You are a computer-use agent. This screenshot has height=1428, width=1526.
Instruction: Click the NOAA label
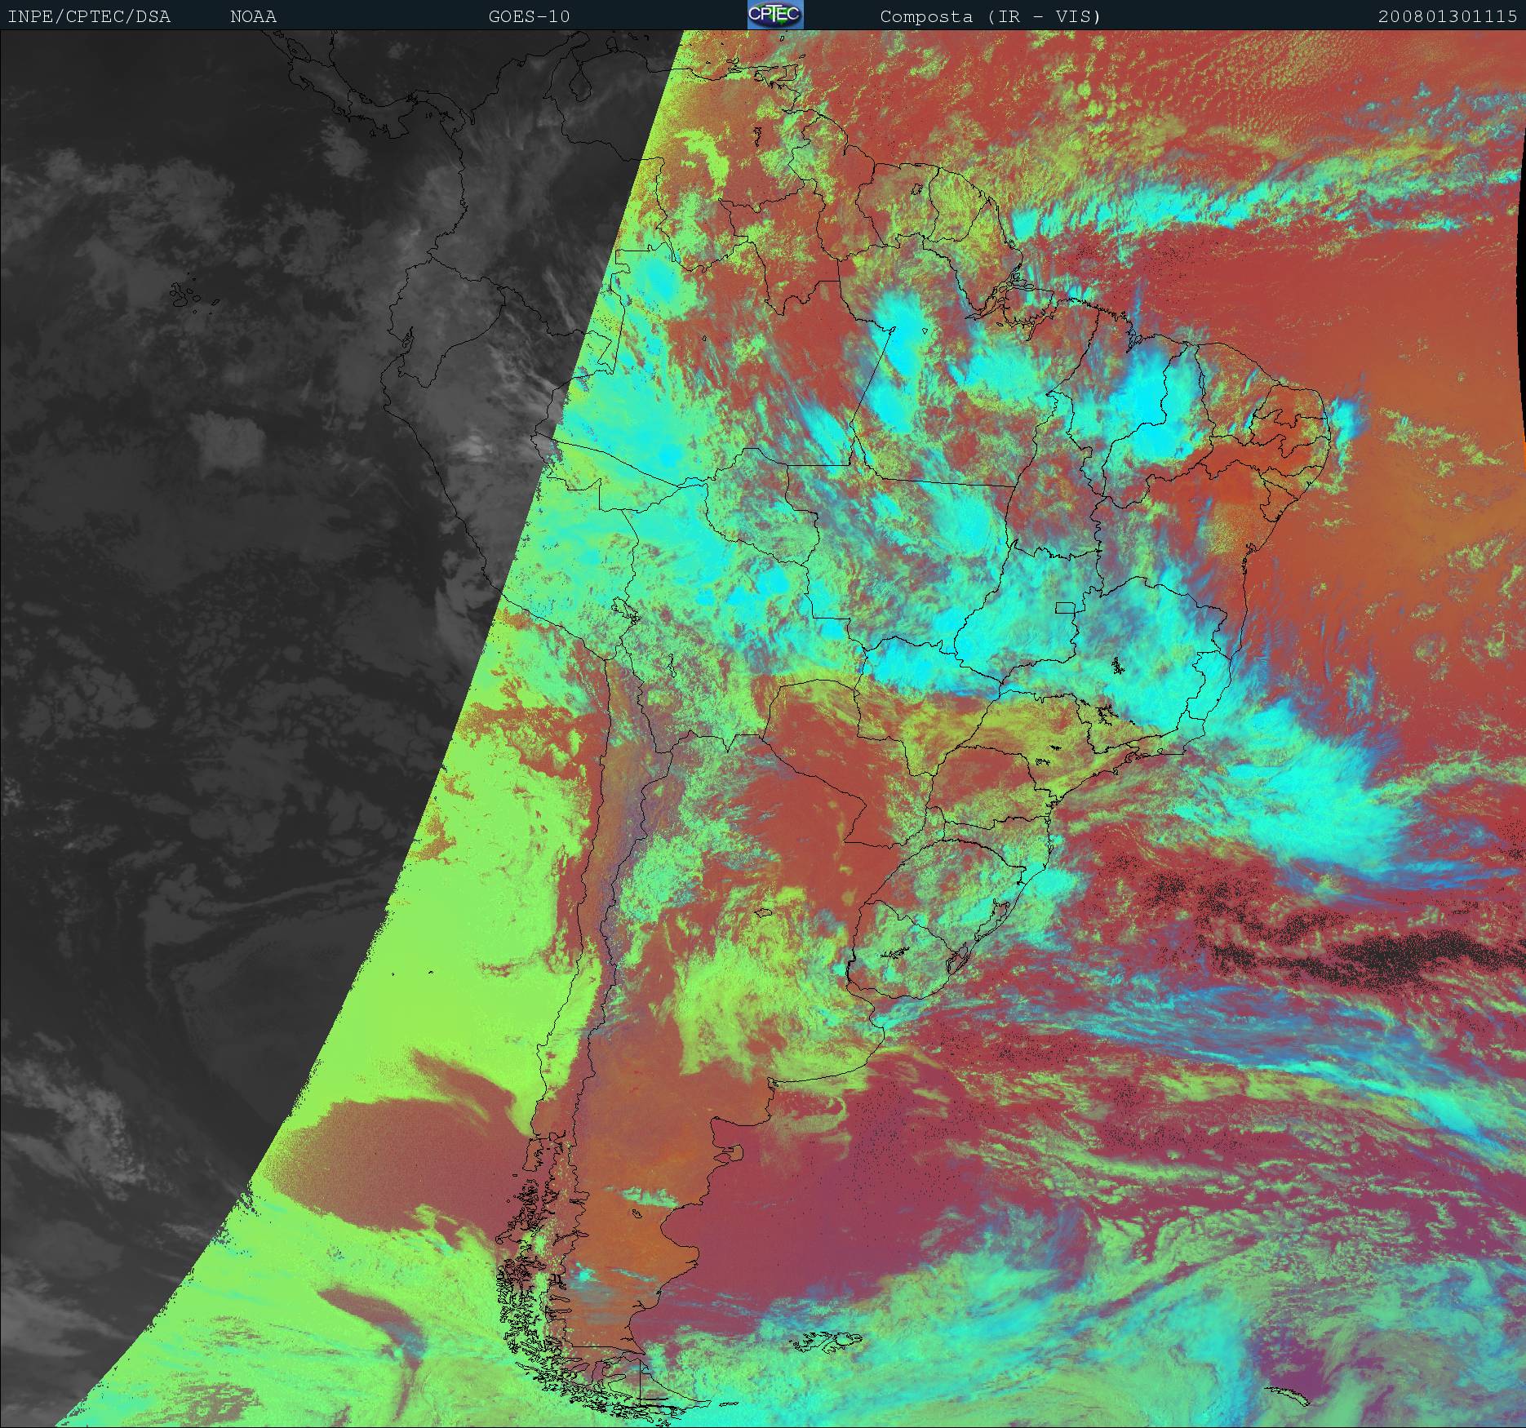(253, 16)
